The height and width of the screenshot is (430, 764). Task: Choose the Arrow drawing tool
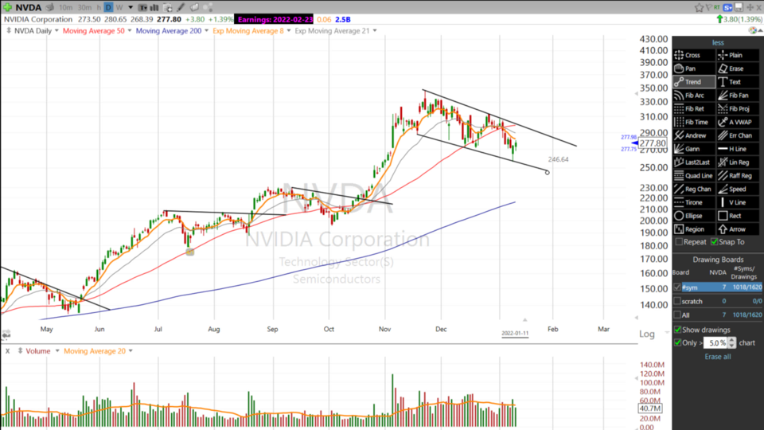click(x=738, y=229)
